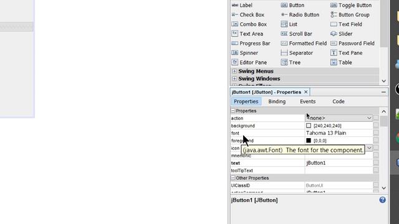Open custom editor for mnemonic property
The image size is (399, 224).
click(376, 156)
